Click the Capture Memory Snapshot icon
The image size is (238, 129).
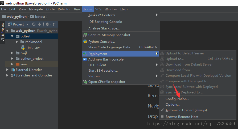click(x=85, y=35)
